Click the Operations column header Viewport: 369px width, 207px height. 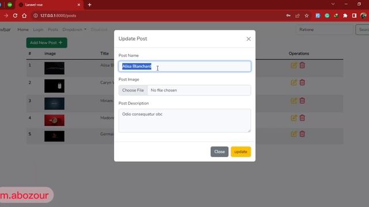[x=299, y=53]
